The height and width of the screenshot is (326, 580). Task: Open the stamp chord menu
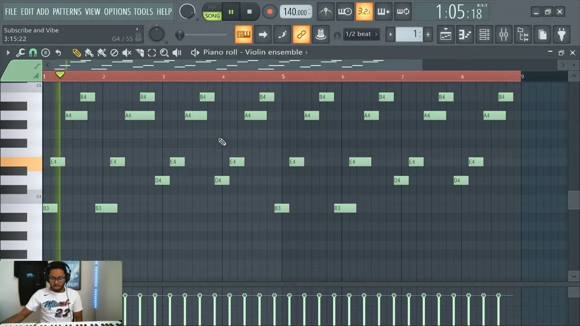(x=45, y=53)
